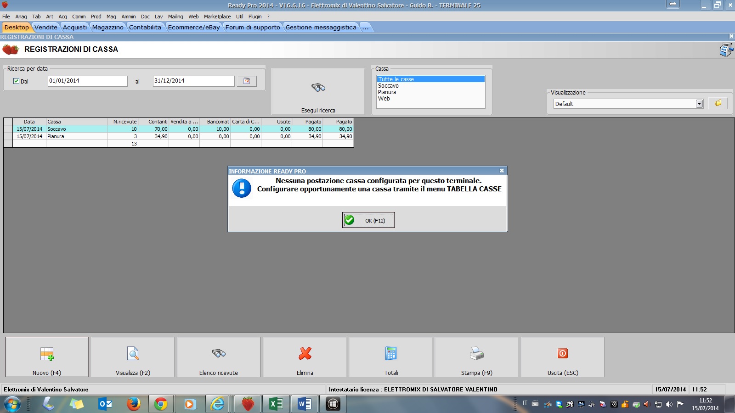Screen dimensions: 735x413
Task: Click Stampa (F9) to print
Action: point(477,357)
